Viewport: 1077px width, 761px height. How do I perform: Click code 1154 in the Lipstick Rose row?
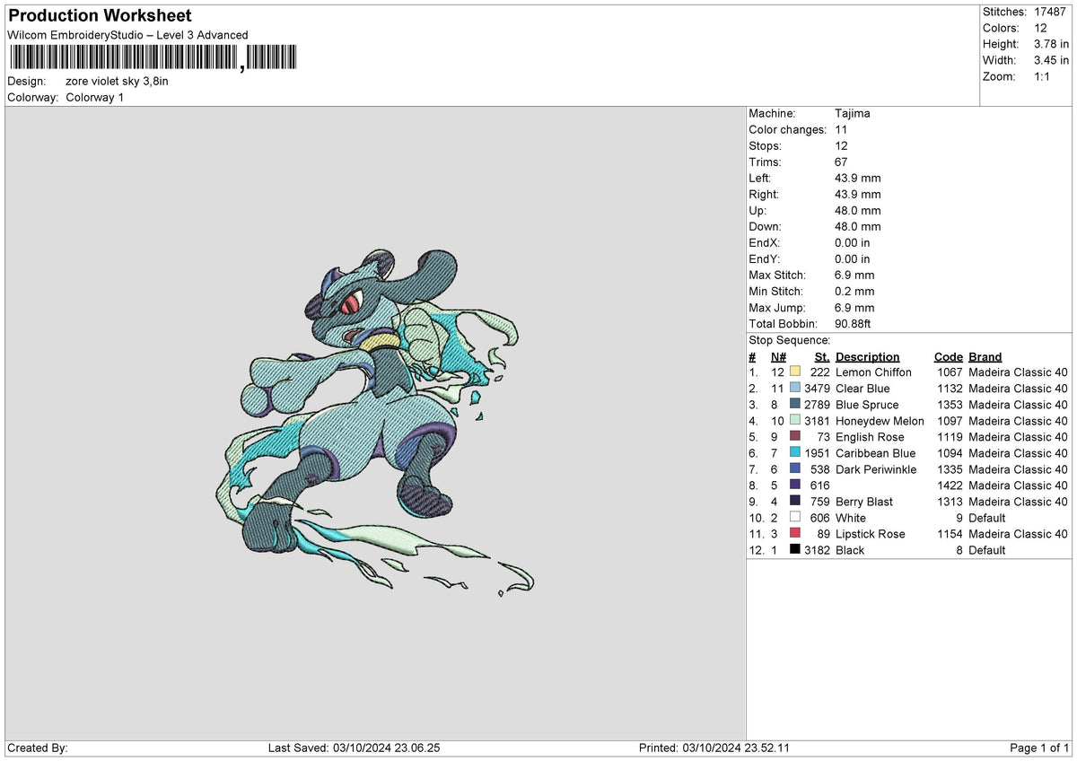950,533
